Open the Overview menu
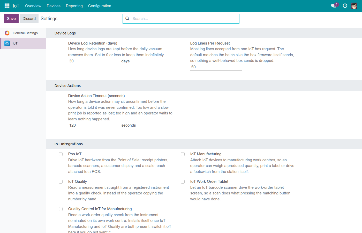 pyautogui.click(x=33, y=6)
